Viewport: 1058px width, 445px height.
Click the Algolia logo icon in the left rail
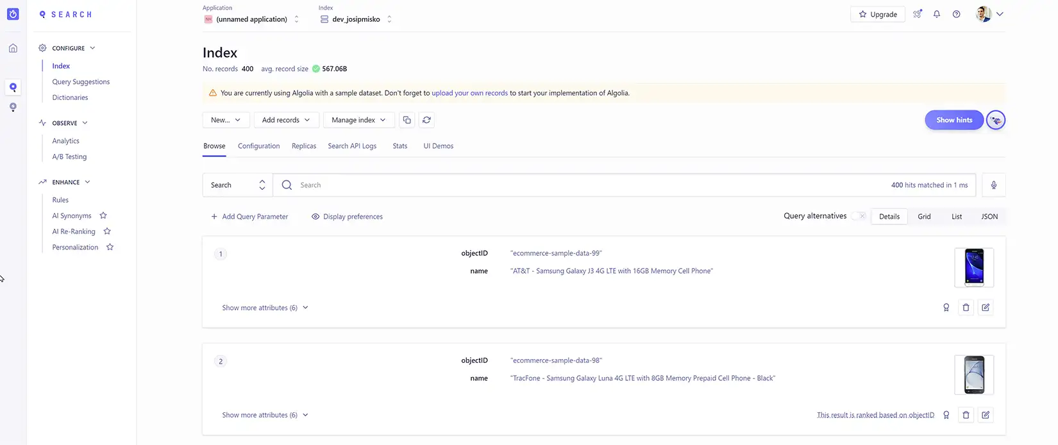tap(13, 13)
